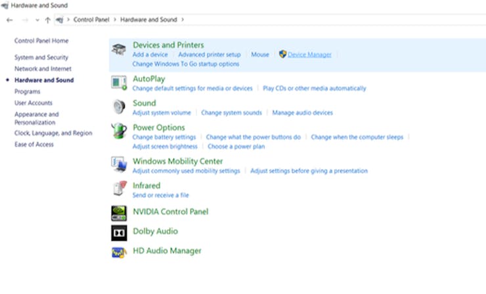Launch Device Manager link
Image resolution: width=486 pixels, height=294 pixels.
click(309, 55)
